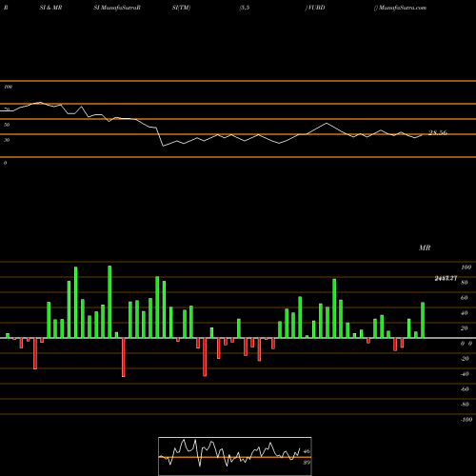Image resolution: width=476 pixels, height=476 pixels.
Task: Click the 100 label on MR axis
Action: (x=466, y=268)
